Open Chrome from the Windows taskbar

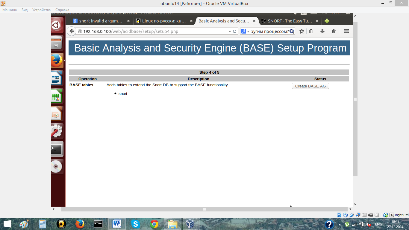(x=154, y=224)
